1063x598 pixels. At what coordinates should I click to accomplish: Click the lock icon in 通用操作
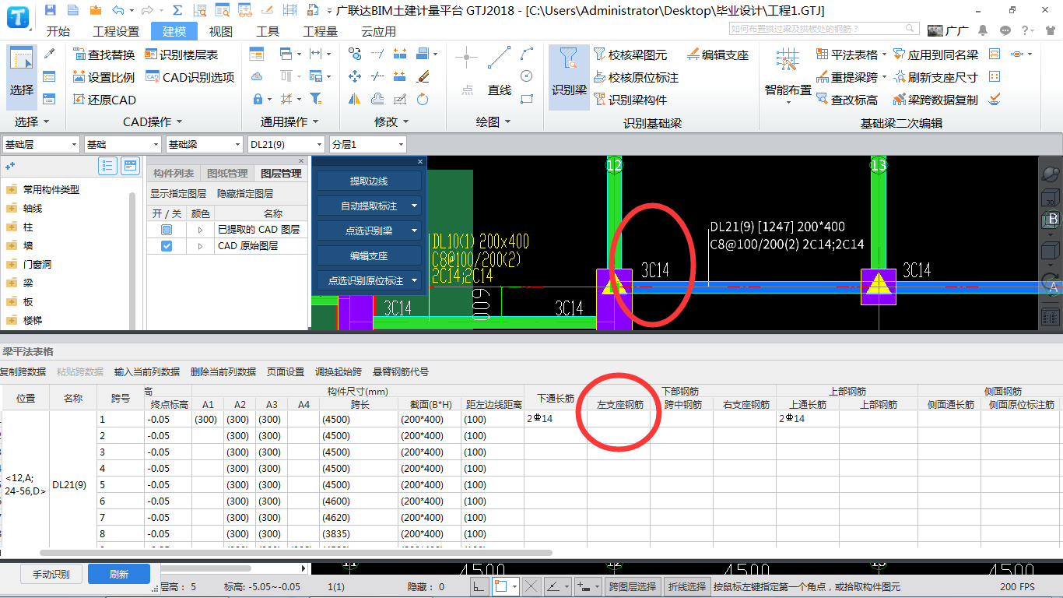coord(258,100)
